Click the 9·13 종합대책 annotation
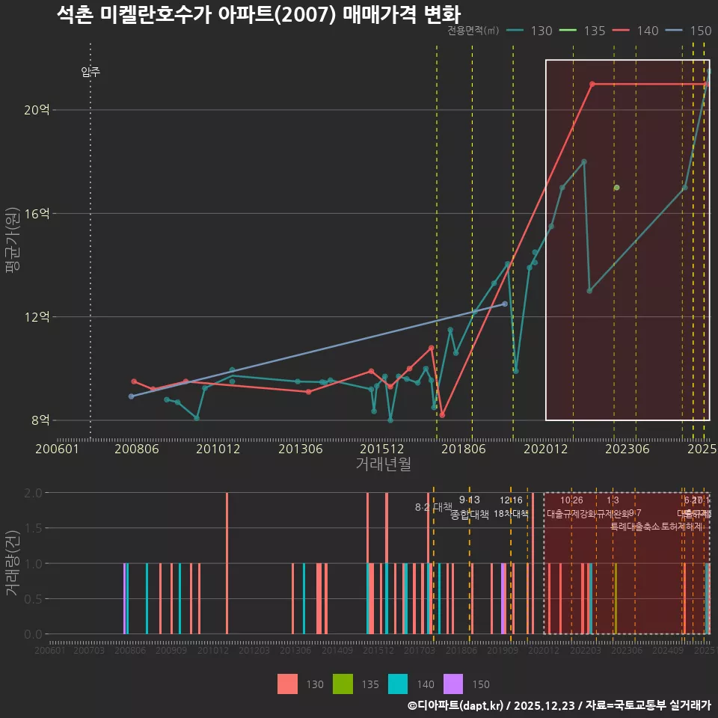718x718 pixels. click(x=470, y=507)
